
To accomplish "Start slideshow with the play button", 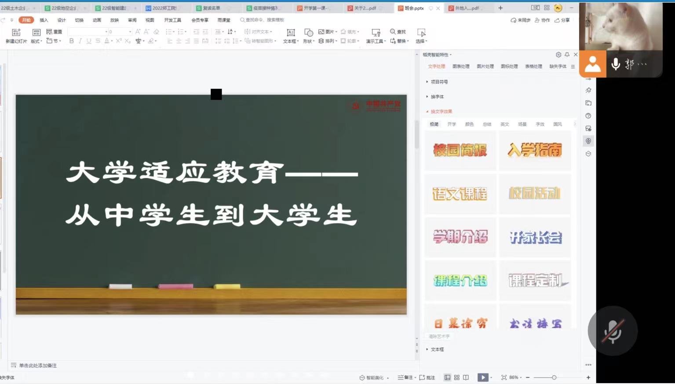I will coord(483,377).
